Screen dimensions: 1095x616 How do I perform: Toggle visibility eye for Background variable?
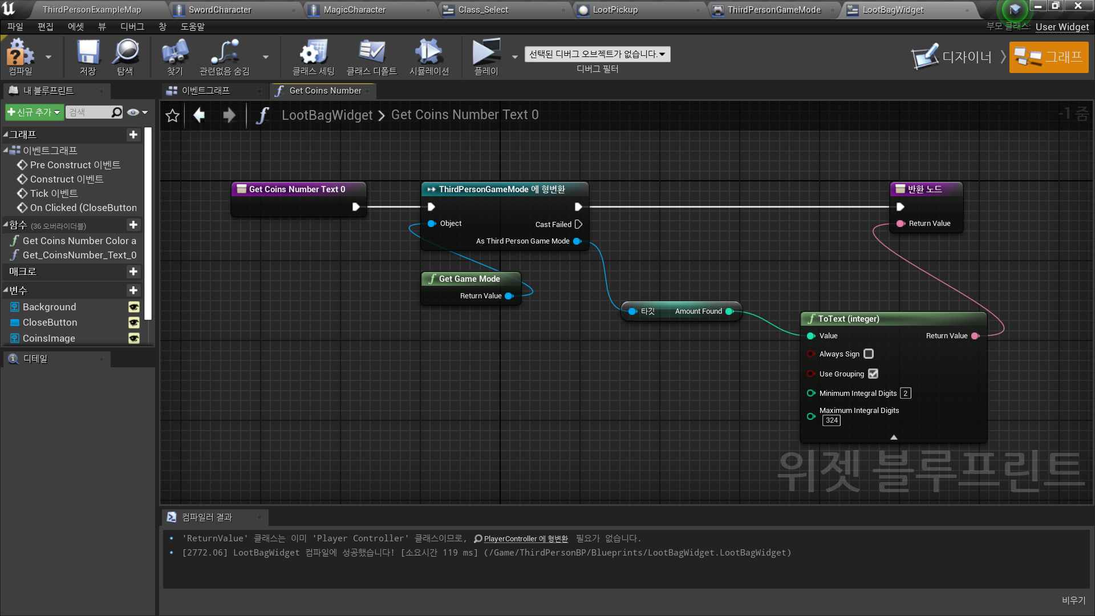[x=134, y=307]
